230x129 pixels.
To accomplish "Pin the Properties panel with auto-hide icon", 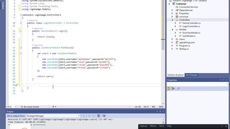I will point(224,80).
